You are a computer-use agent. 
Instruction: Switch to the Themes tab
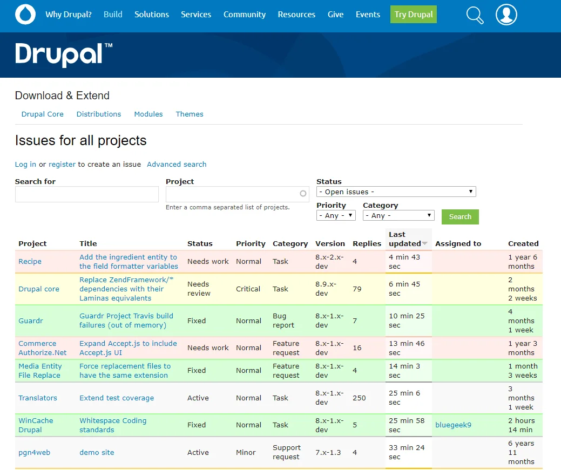[x=190, y=114]
